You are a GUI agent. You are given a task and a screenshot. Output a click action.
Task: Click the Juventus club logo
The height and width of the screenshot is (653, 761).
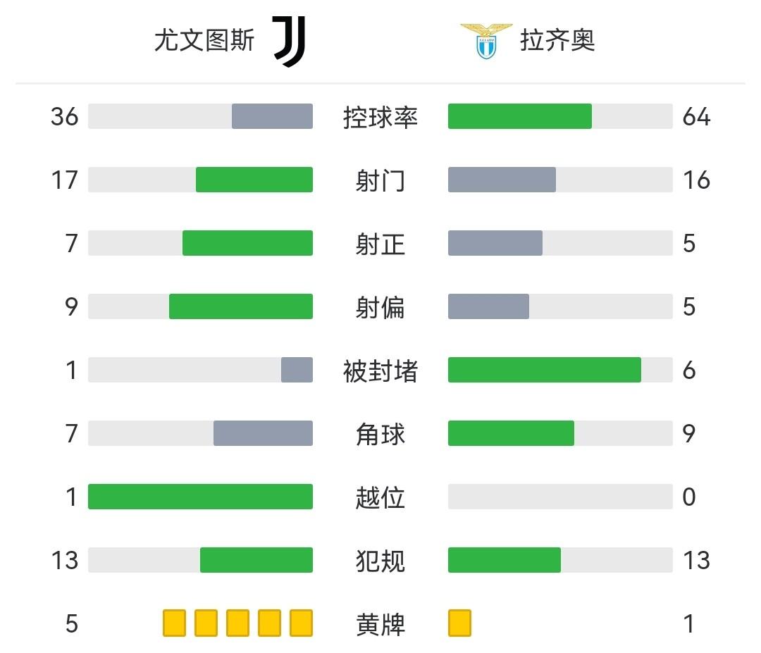[290, 42]
